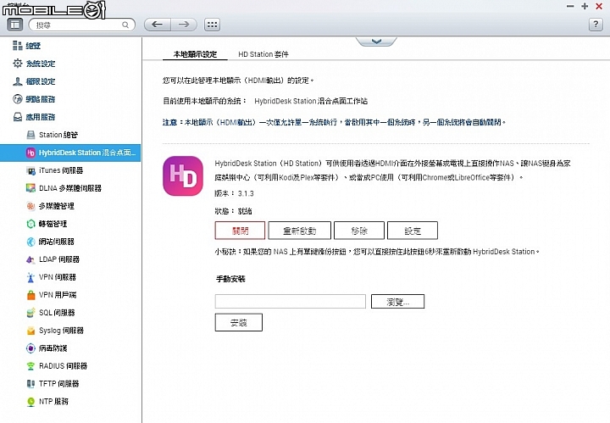This screenshot has height=423, width=610.
Task: Expand the top chevron pull-down tab
Action: coord(376,42)
